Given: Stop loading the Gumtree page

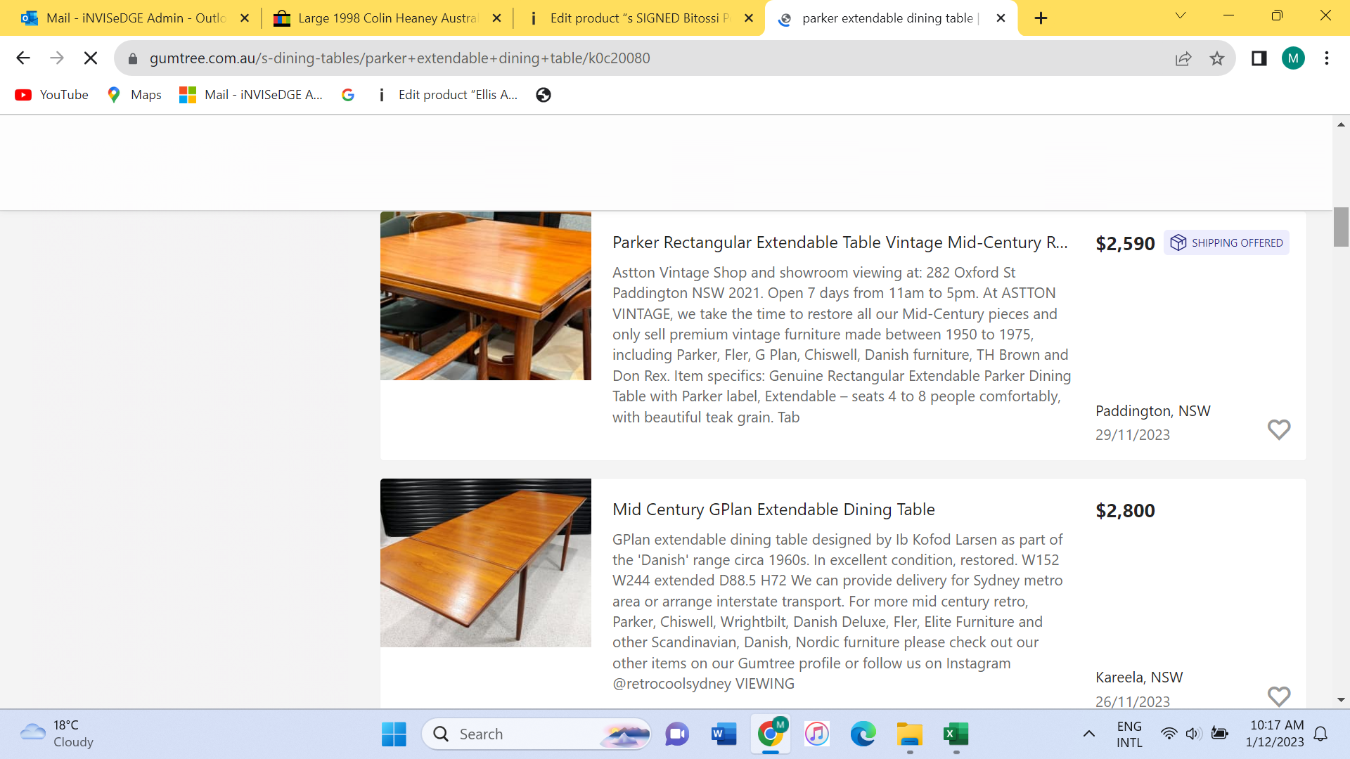Looking at the screenshot, I should 91,58.
